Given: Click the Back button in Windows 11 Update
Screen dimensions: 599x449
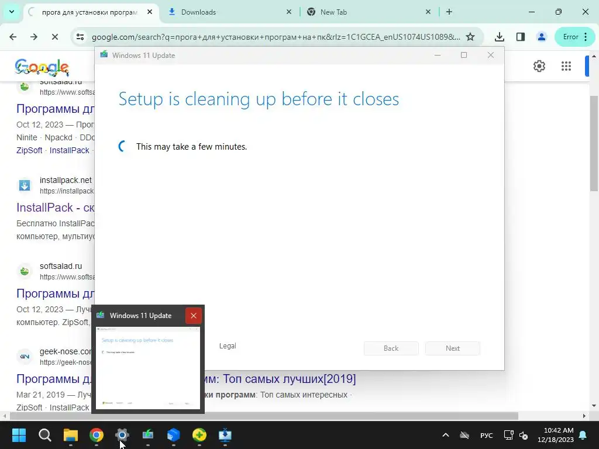Looking at the screenshot, I should click(391, 348).
